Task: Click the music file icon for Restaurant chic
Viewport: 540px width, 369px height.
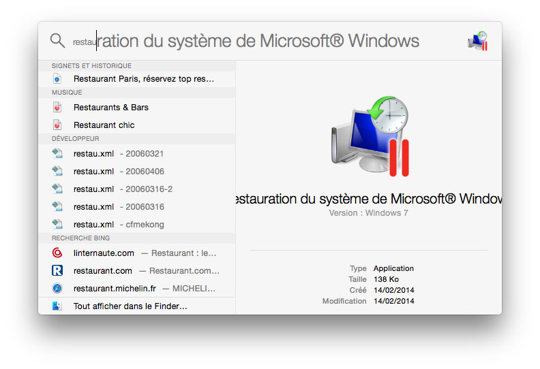Action: click(x=57, y=125)
